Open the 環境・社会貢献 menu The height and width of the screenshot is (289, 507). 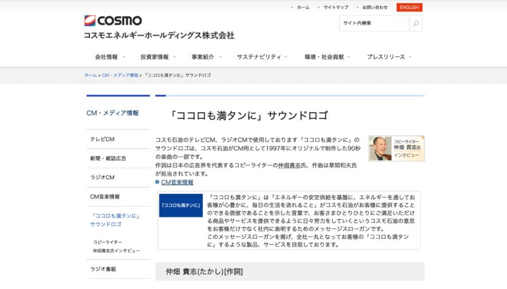pos(324,57)
